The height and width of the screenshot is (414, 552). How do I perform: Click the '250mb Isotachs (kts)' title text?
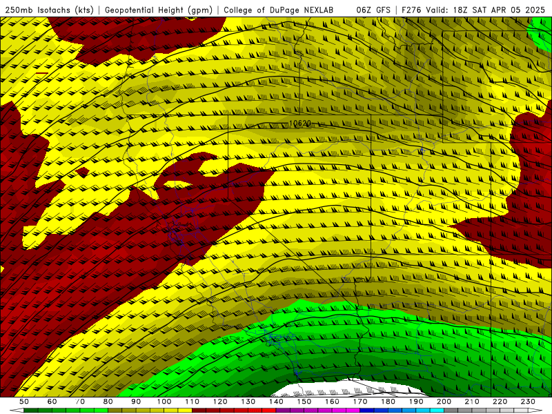pos(50,10)
